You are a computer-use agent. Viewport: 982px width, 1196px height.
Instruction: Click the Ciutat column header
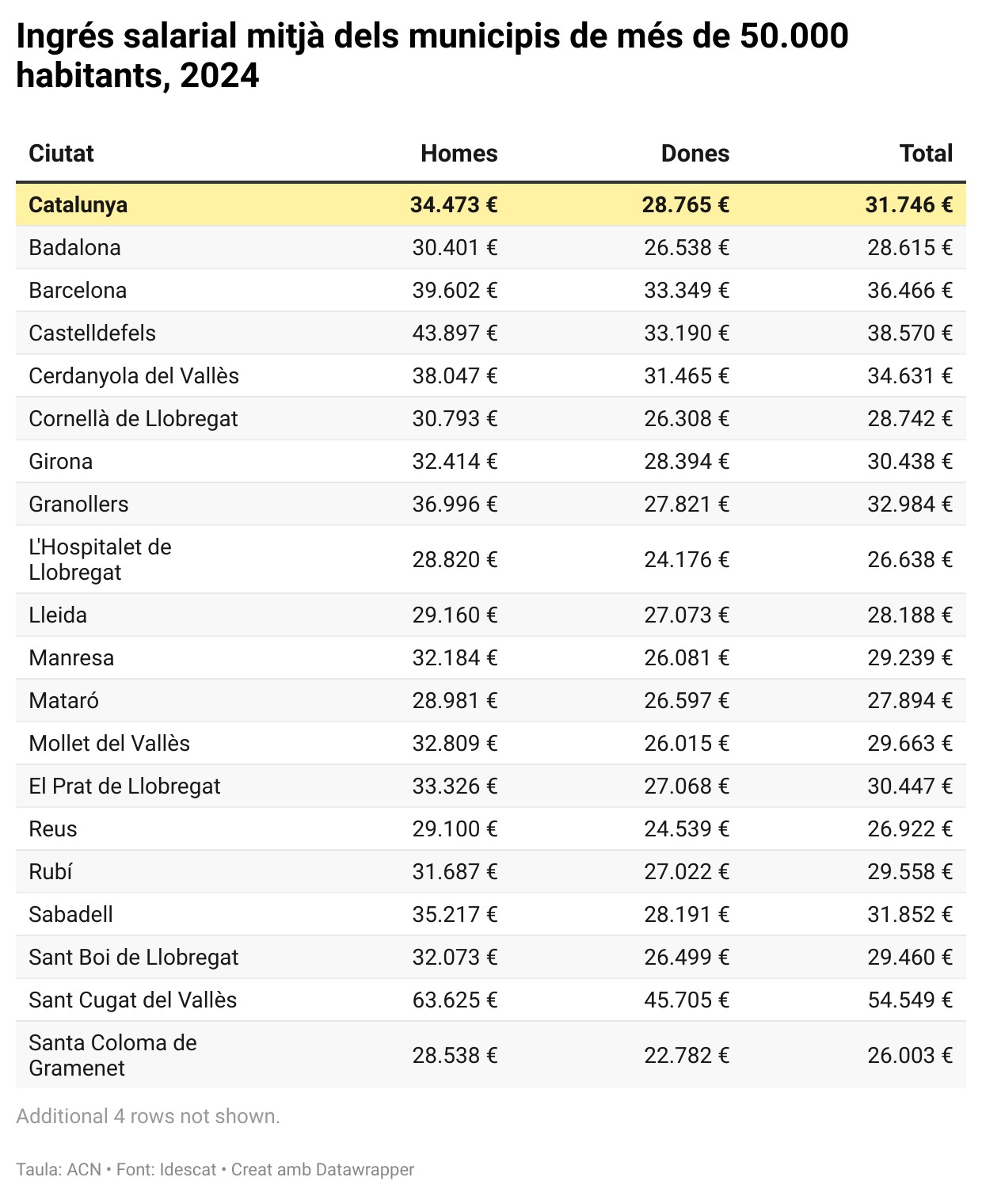tap(61, 154)
